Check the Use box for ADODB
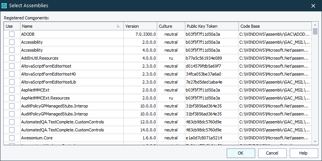The image size is (322, 161). coord(12,34)
